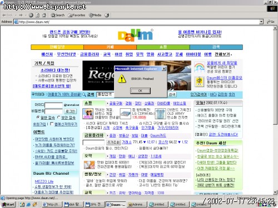Click the vertical scrollbar down arrow
Screen dimensions: 278x208
(275, 192)
